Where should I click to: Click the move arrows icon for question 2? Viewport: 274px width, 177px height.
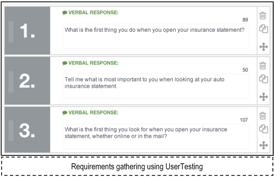[264, 97]
